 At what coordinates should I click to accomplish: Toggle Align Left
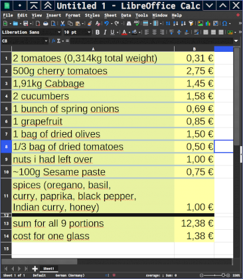147,33
